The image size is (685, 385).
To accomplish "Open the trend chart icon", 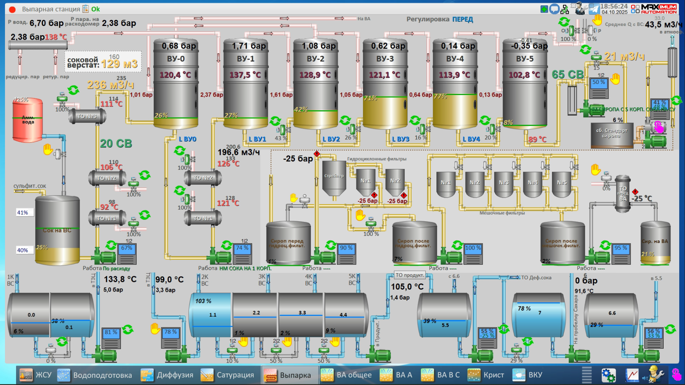I will tap(632, 375).
